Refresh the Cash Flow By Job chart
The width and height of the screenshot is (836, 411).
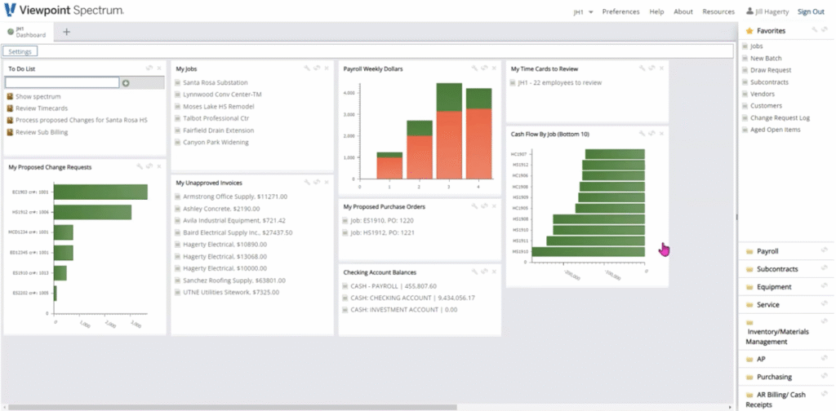click(652, 134)
